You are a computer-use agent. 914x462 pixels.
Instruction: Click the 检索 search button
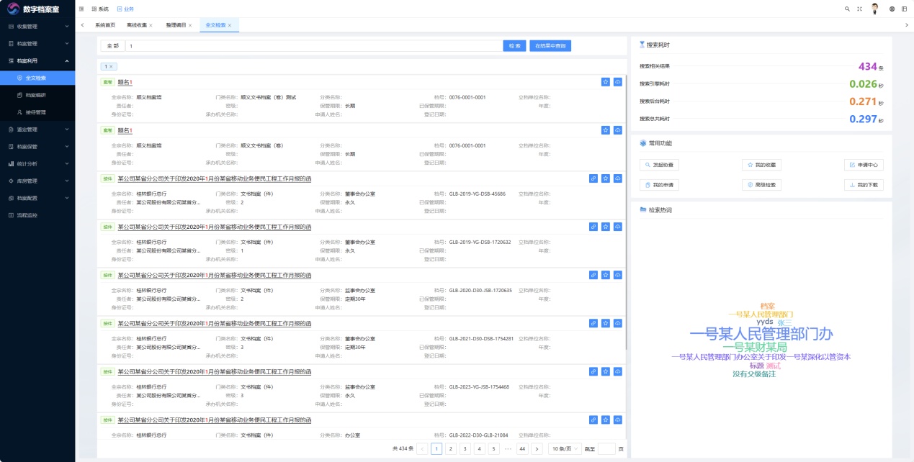click(x=514, y=46)
